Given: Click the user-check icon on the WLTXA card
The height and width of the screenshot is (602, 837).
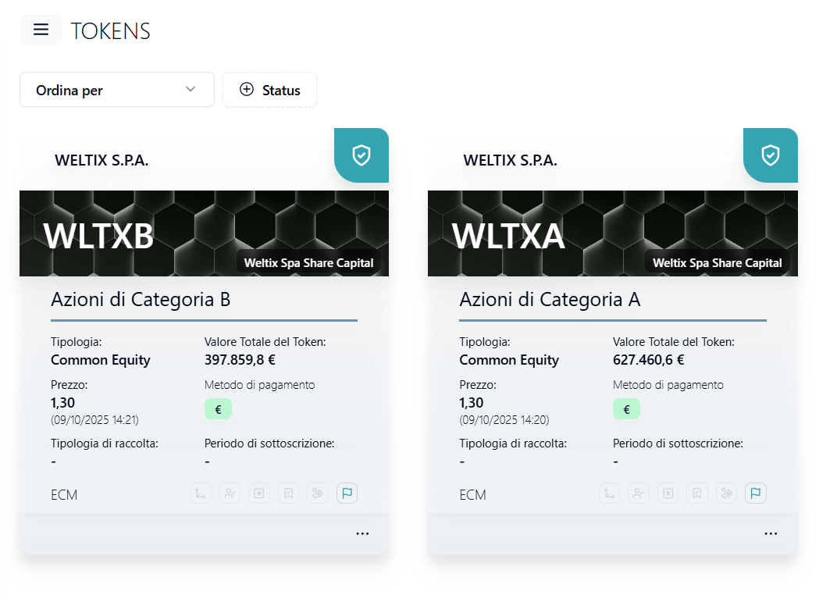Looking at the screenshot, I should point(639,493).
